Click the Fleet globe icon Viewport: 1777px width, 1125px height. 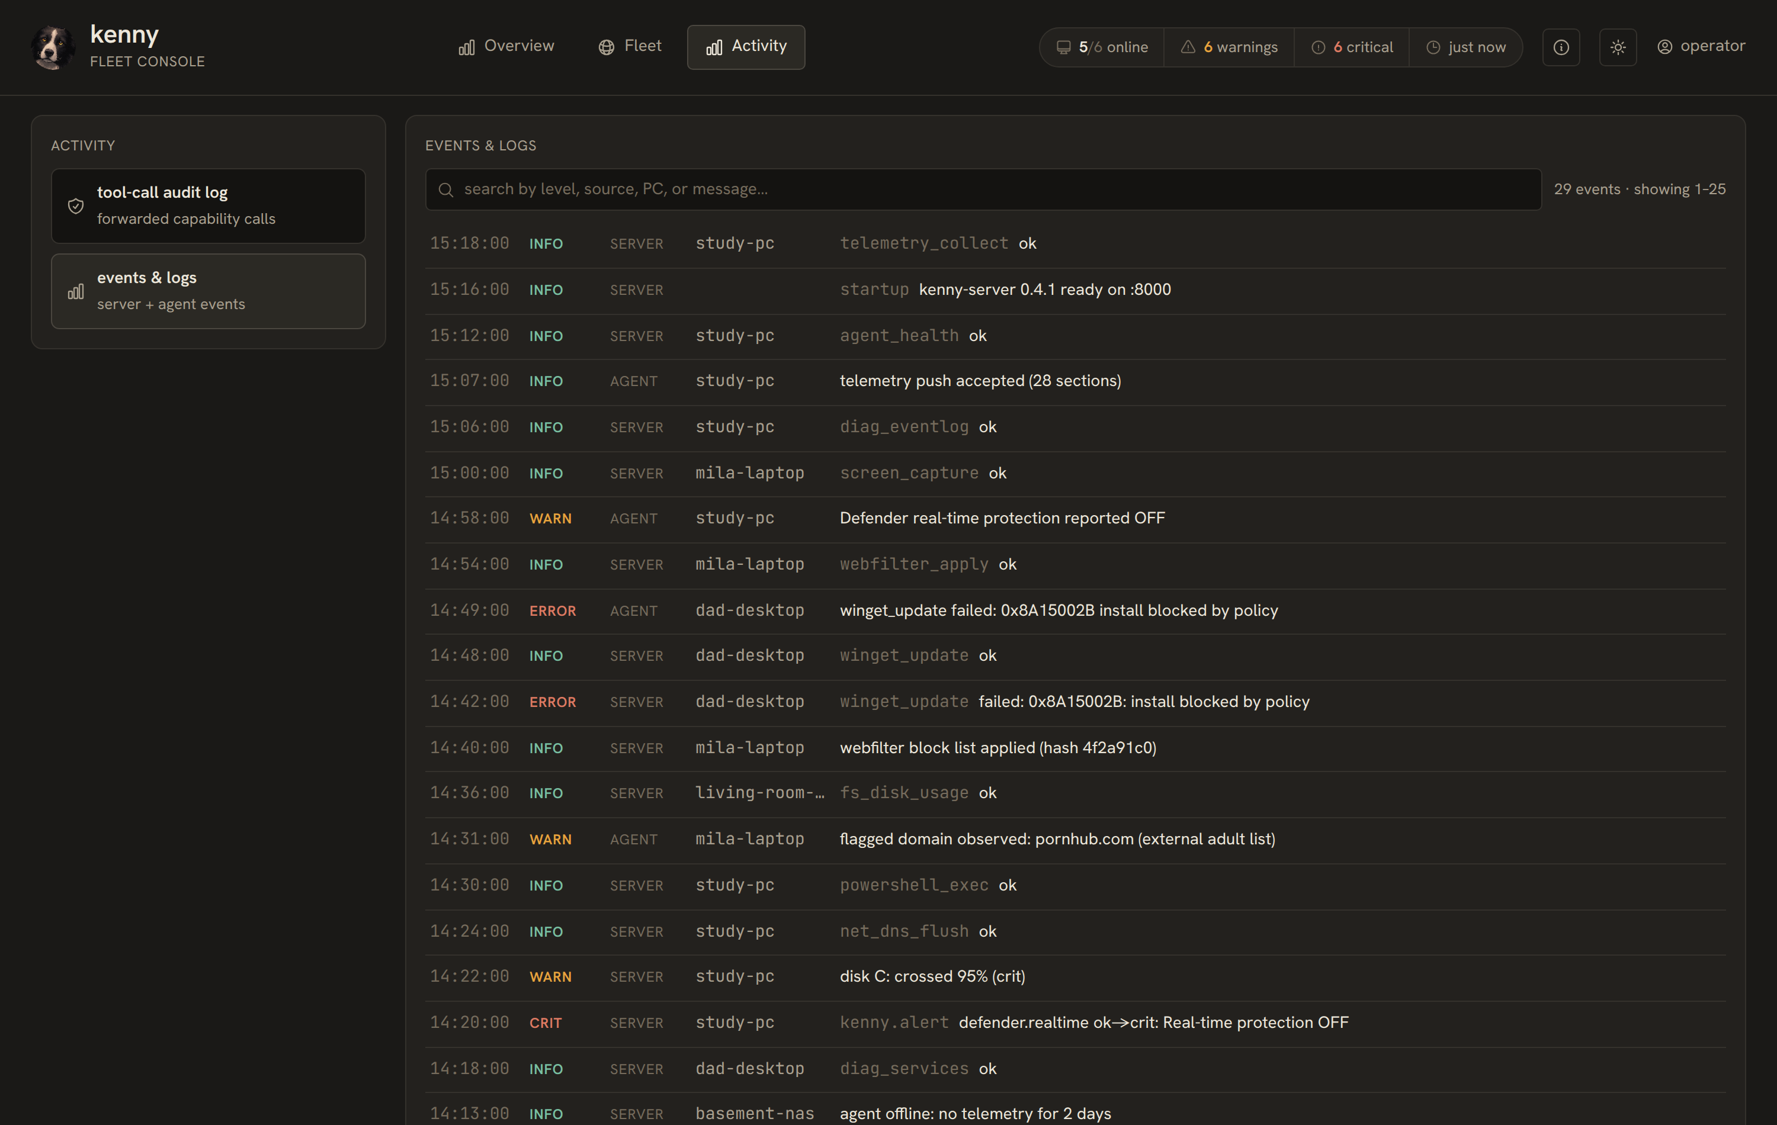click(x=607, y=47)
